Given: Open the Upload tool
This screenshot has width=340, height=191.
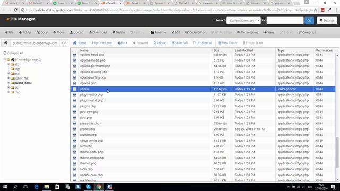Looking at the screenshot, I should [76, 32].
